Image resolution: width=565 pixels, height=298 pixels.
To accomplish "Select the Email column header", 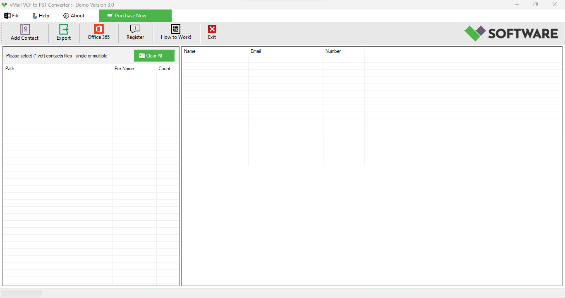I will 285,51.
